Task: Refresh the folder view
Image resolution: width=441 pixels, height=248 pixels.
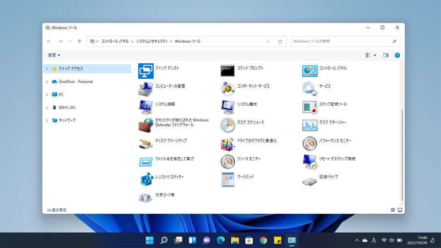Action: 280,41
